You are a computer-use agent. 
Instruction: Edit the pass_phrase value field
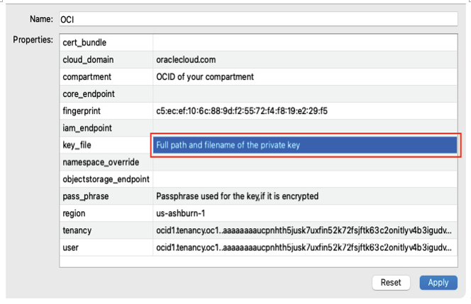[x=305, y=196]
